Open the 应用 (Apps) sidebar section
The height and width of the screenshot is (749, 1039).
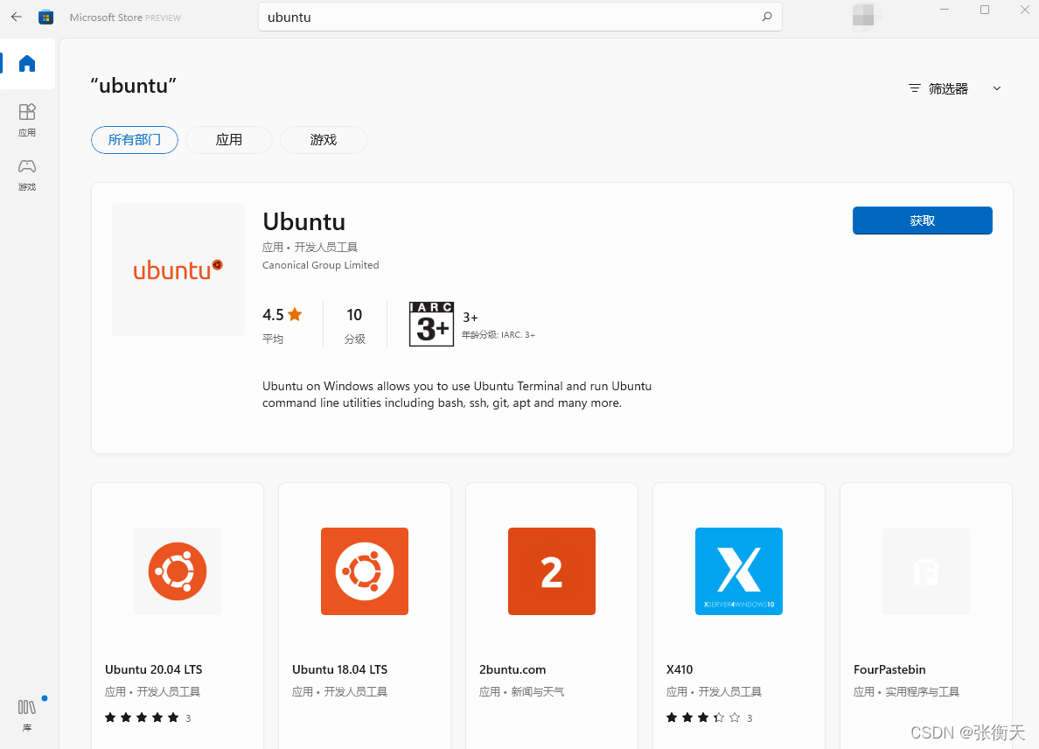[x=27, y=120]
